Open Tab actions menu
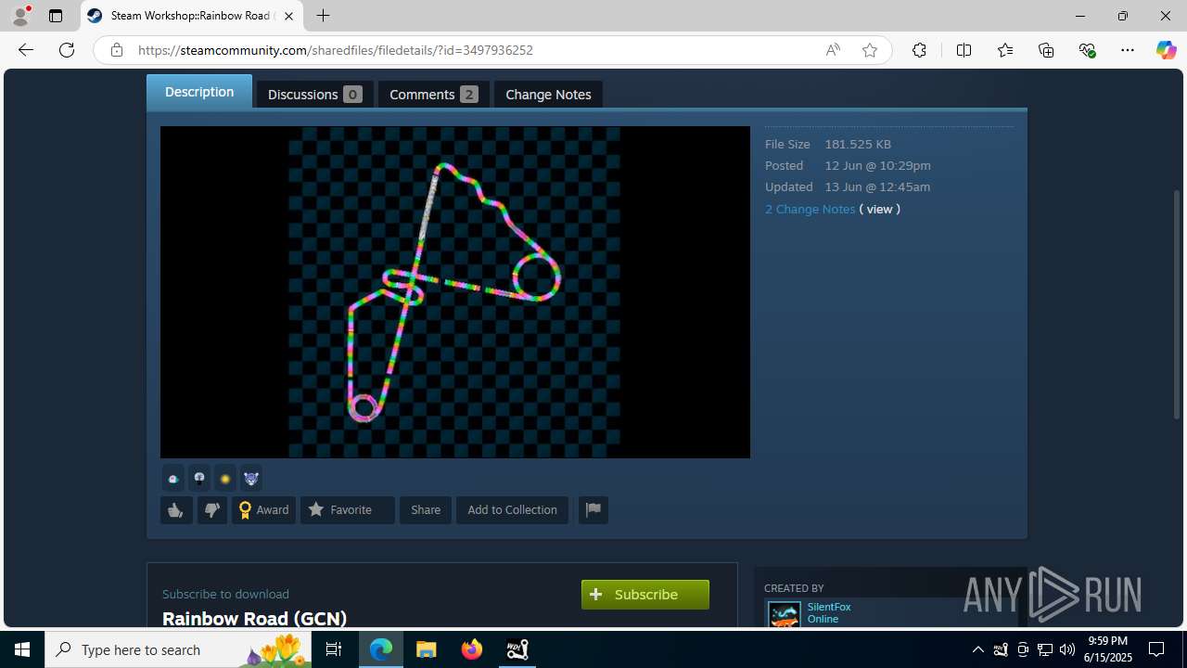The height and width of the screenshot is (668, 1187). click(x=56, y=16)
